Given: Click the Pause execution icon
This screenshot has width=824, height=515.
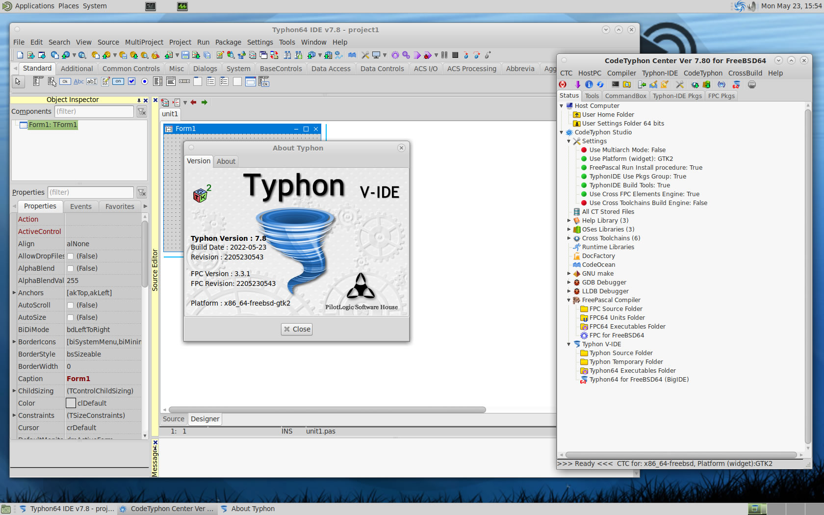Looking at the screenshot, I should 444,55.
